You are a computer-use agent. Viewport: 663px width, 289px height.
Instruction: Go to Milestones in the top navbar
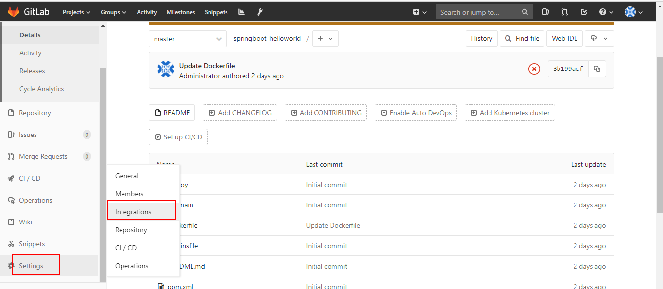coord(181,12)
